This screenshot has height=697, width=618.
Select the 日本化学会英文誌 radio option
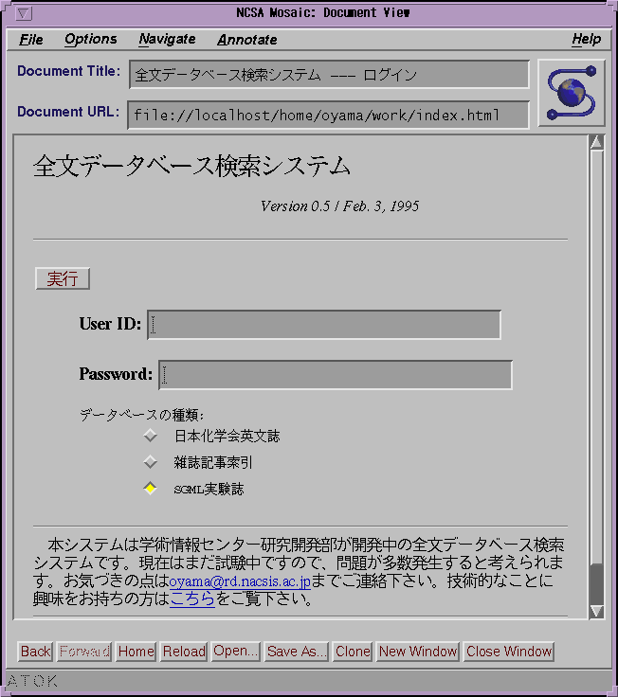[151, 436]
